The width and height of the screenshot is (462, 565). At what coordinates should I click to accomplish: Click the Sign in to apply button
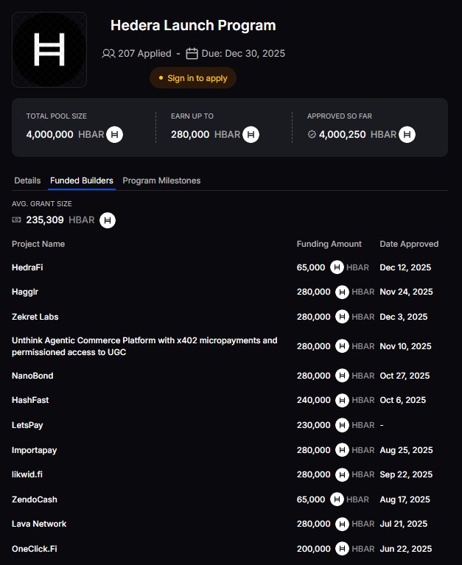coord(193,78)
